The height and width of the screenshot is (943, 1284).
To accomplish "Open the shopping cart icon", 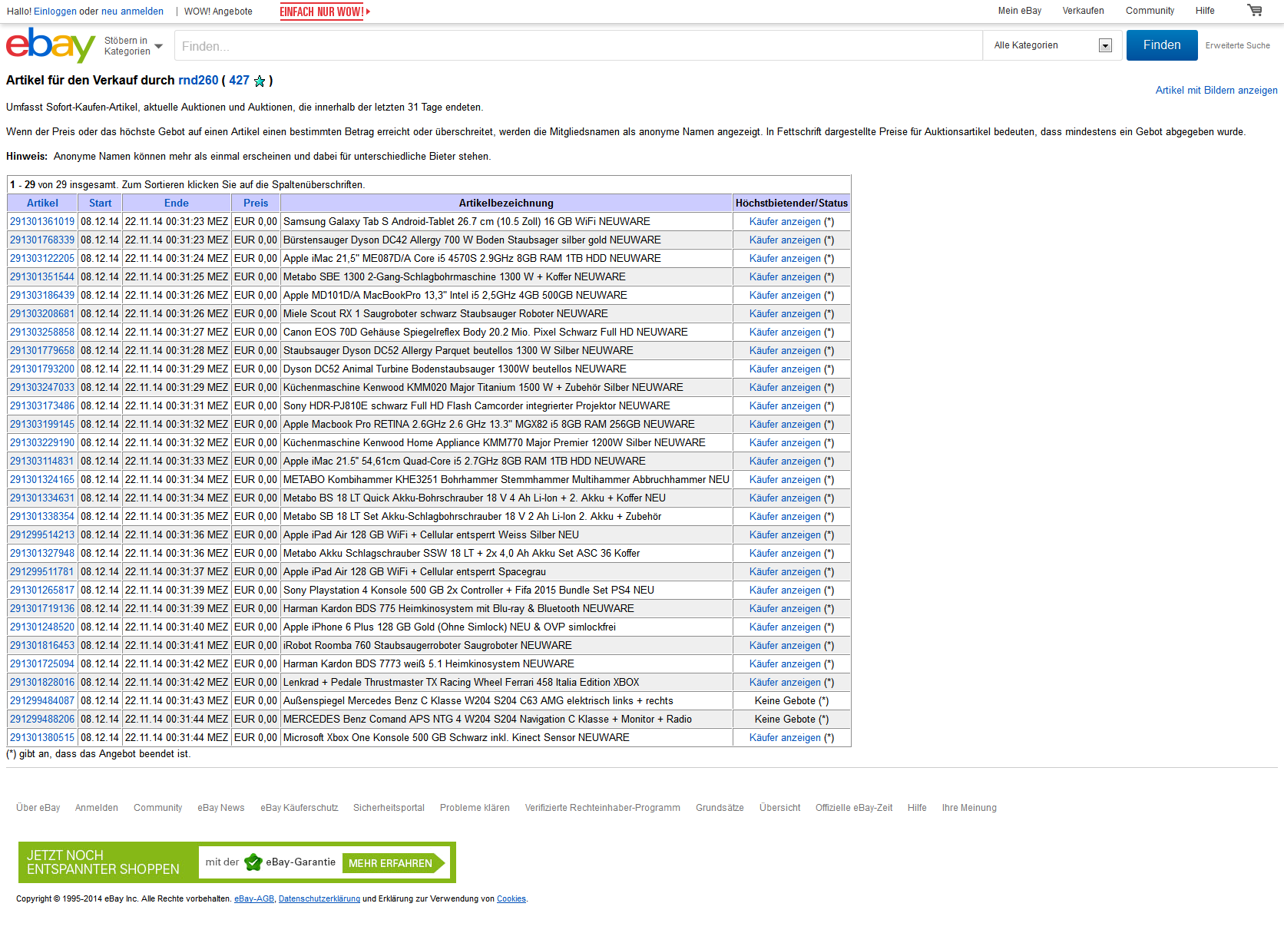I will coord(1255,11).
